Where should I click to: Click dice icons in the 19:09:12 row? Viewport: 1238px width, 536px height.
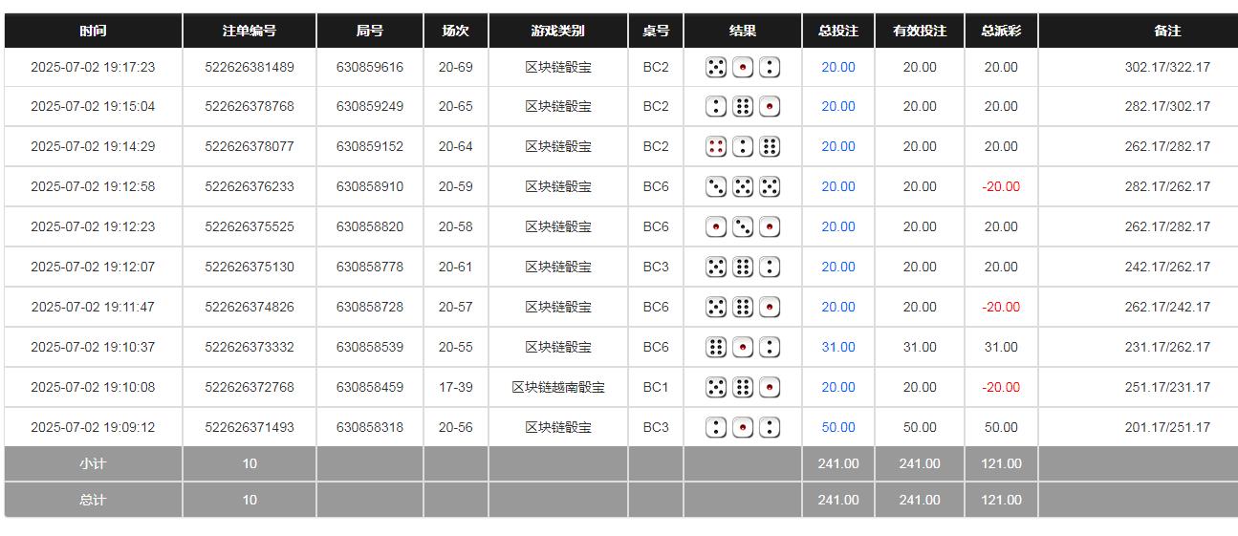pyautogui.click(x=742, y=427)
